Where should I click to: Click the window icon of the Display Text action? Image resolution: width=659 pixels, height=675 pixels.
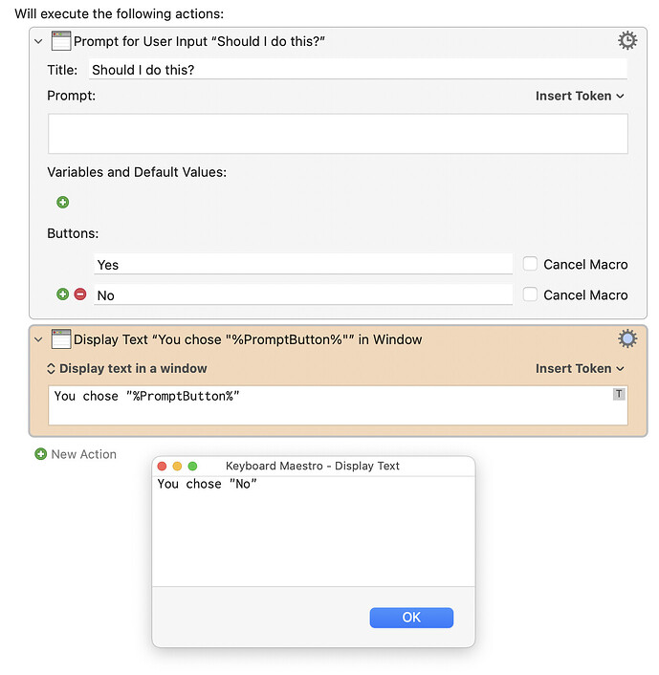pyautogui.click(x=60, y=338)
